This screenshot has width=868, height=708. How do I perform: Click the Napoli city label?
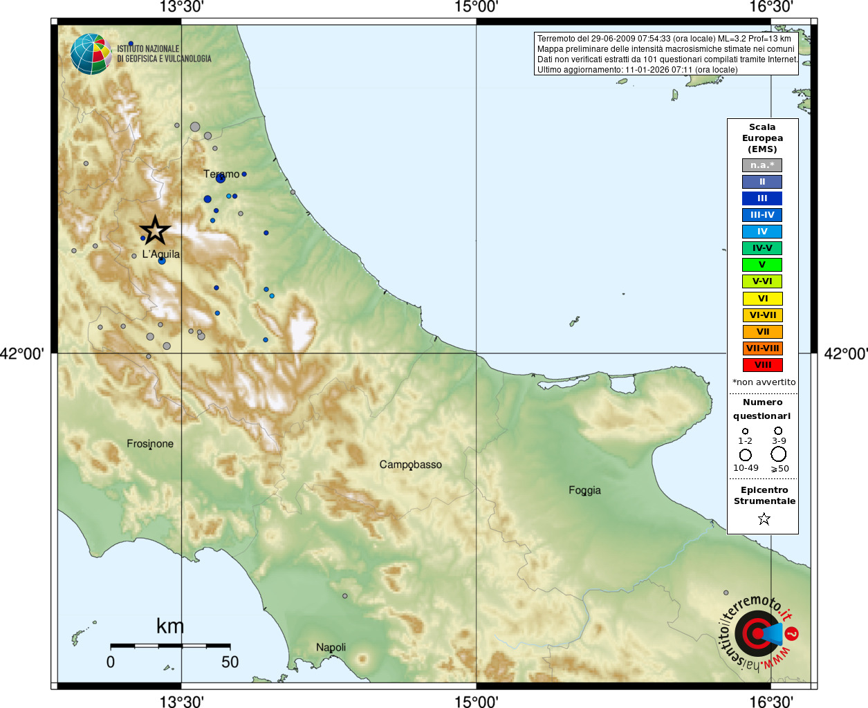(x=331, y=647)
